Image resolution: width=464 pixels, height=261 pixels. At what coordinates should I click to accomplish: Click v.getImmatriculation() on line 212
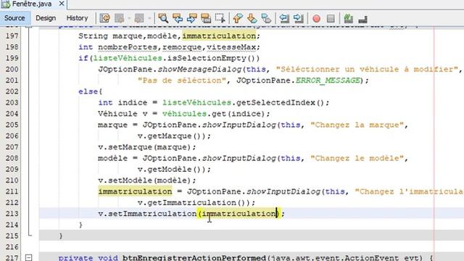click(194, 203)
